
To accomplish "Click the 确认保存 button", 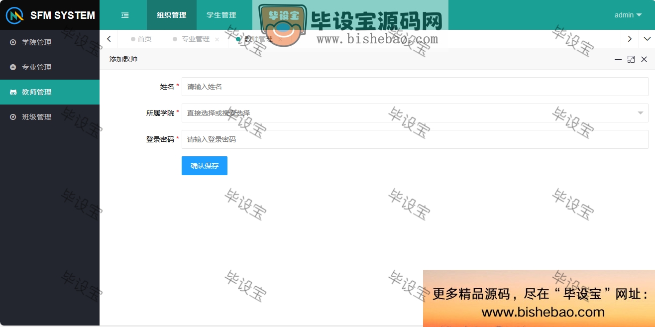I will tap(205, 166).
